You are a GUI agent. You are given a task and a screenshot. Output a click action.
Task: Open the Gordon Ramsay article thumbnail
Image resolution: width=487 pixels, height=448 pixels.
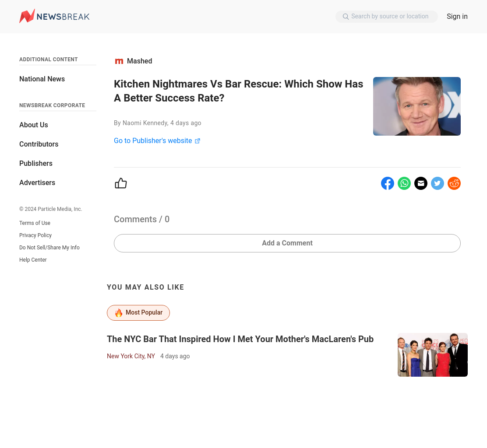tap(417, 106)
